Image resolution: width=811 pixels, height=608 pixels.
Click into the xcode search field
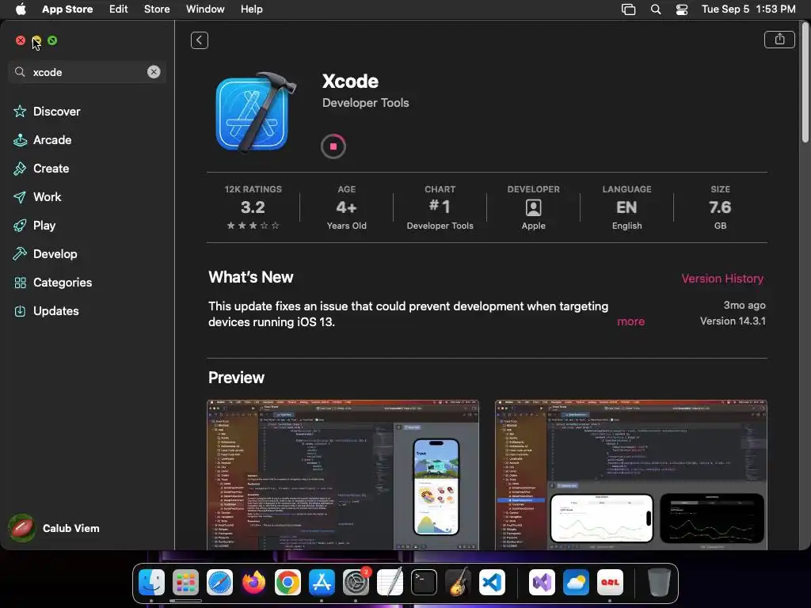click(x=87, y=72)
